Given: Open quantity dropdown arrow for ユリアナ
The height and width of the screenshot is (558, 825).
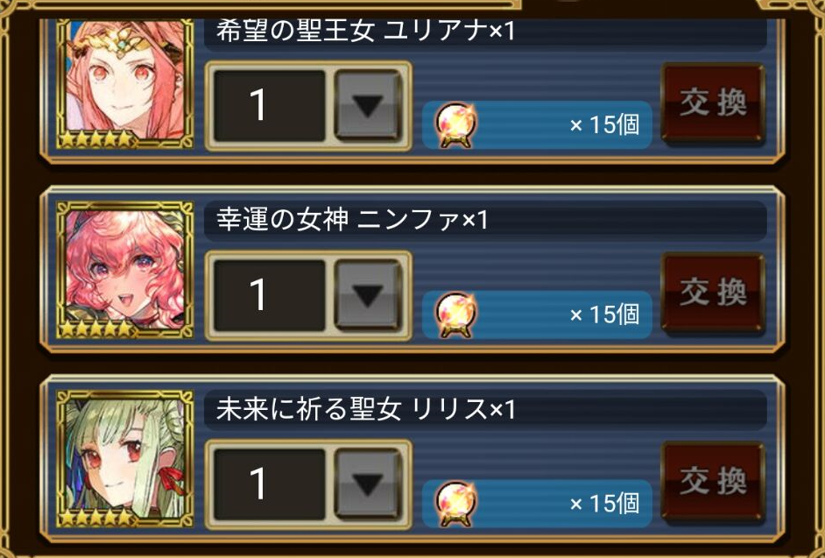Looking at the screenshot, I should [x=368, y=106].
